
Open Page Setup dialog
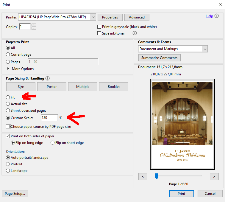[x=15, y=194]
